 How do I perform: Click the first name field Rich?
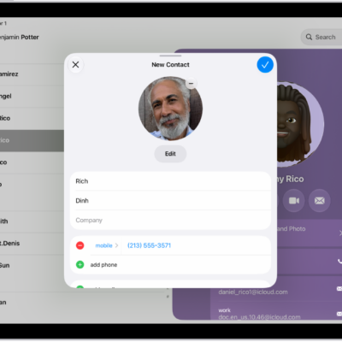(x=170, y=181)
